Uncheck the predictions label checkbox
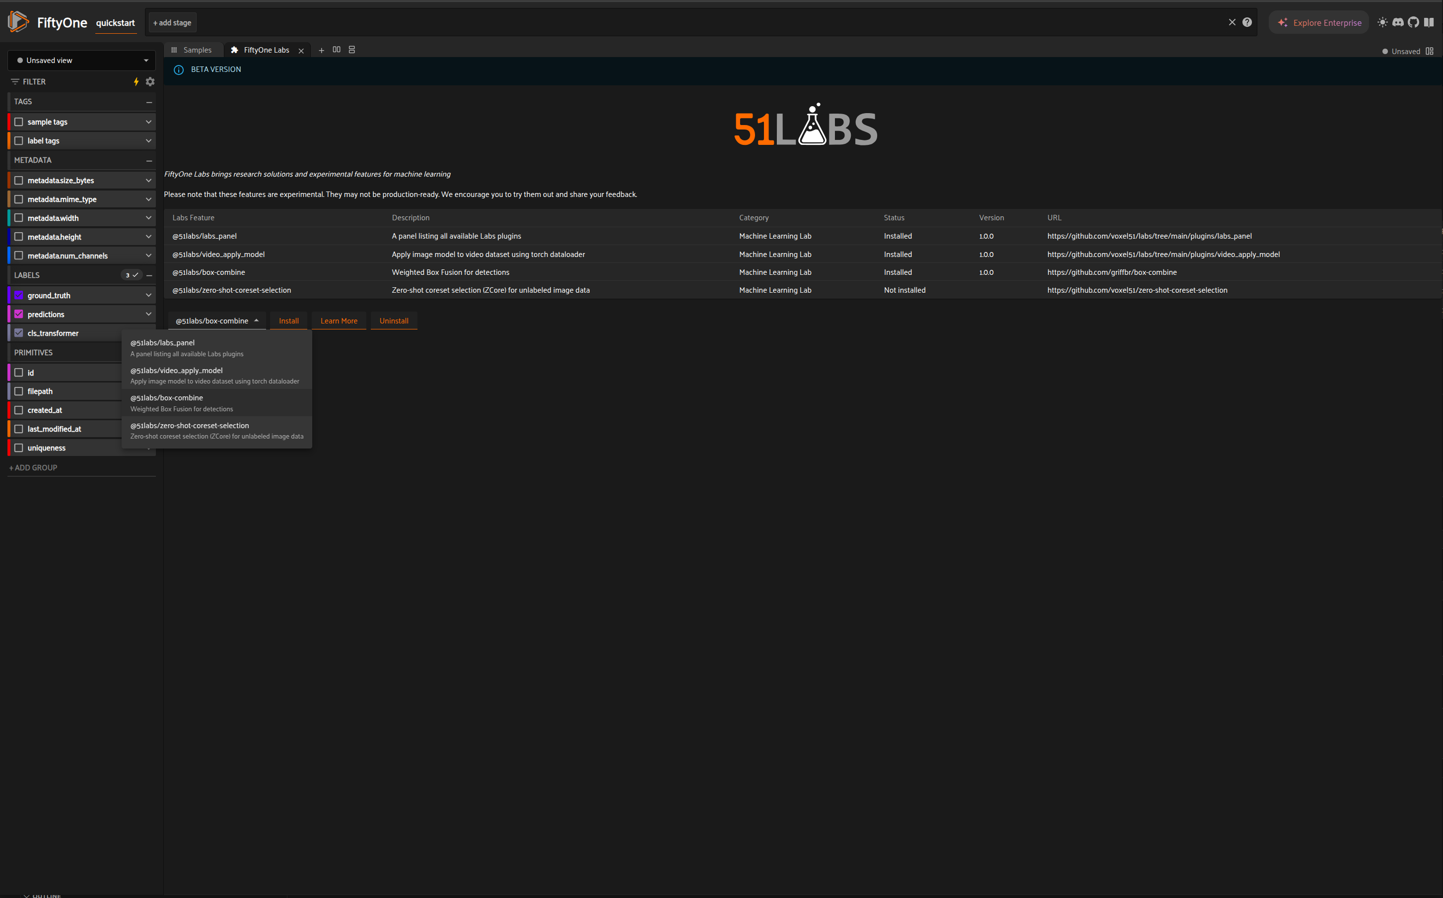 pyautogui.click(x=19, y=314)
